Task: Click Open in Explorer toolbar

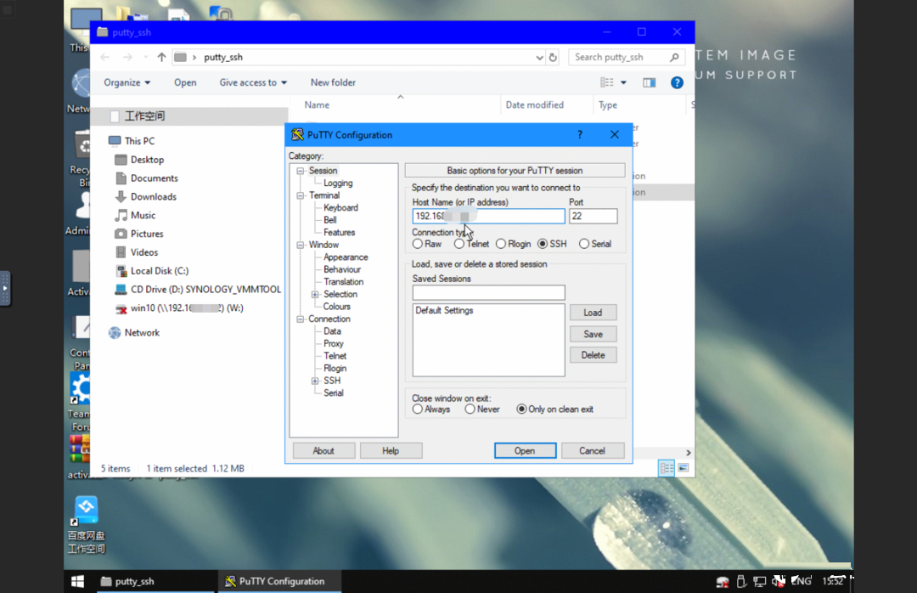Action: [x=185, y=82]
